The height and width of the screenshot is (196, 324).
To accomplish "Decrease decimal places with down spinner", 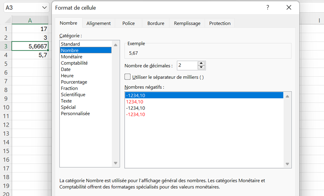I will click(x=201, y=68).
